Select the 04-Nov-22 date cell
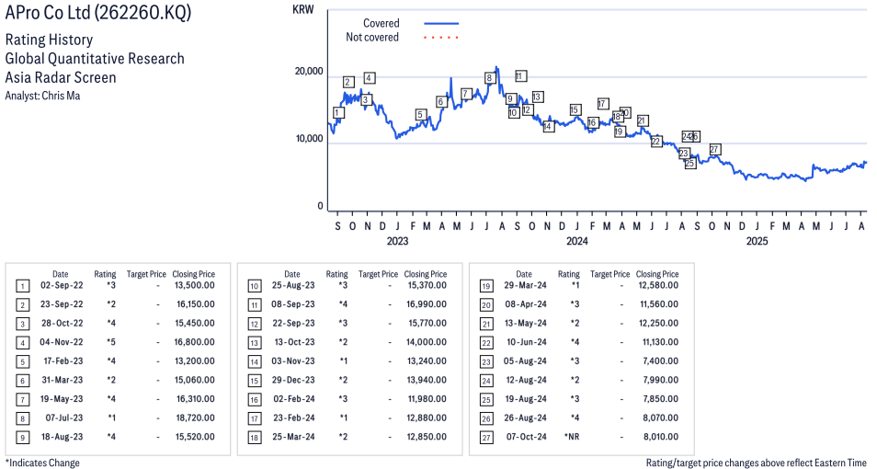 [62, 342]
